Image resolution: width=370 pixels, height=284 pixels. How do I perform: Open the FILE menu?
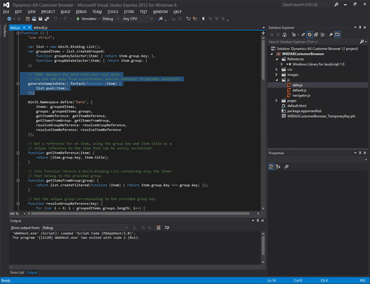pos(6,12)
